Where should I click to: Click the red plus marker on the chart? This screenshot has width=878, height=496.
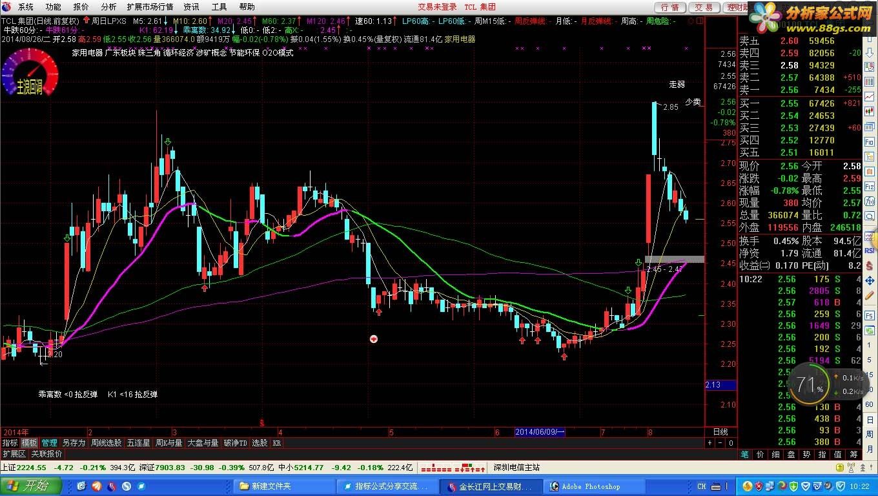[373, 338]
